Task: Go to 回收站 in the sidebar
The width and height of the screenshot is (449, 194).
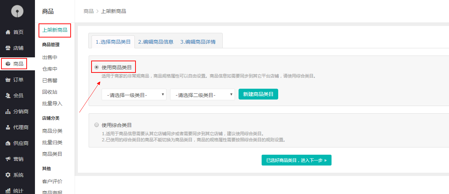Action: (x=50, y=92)
